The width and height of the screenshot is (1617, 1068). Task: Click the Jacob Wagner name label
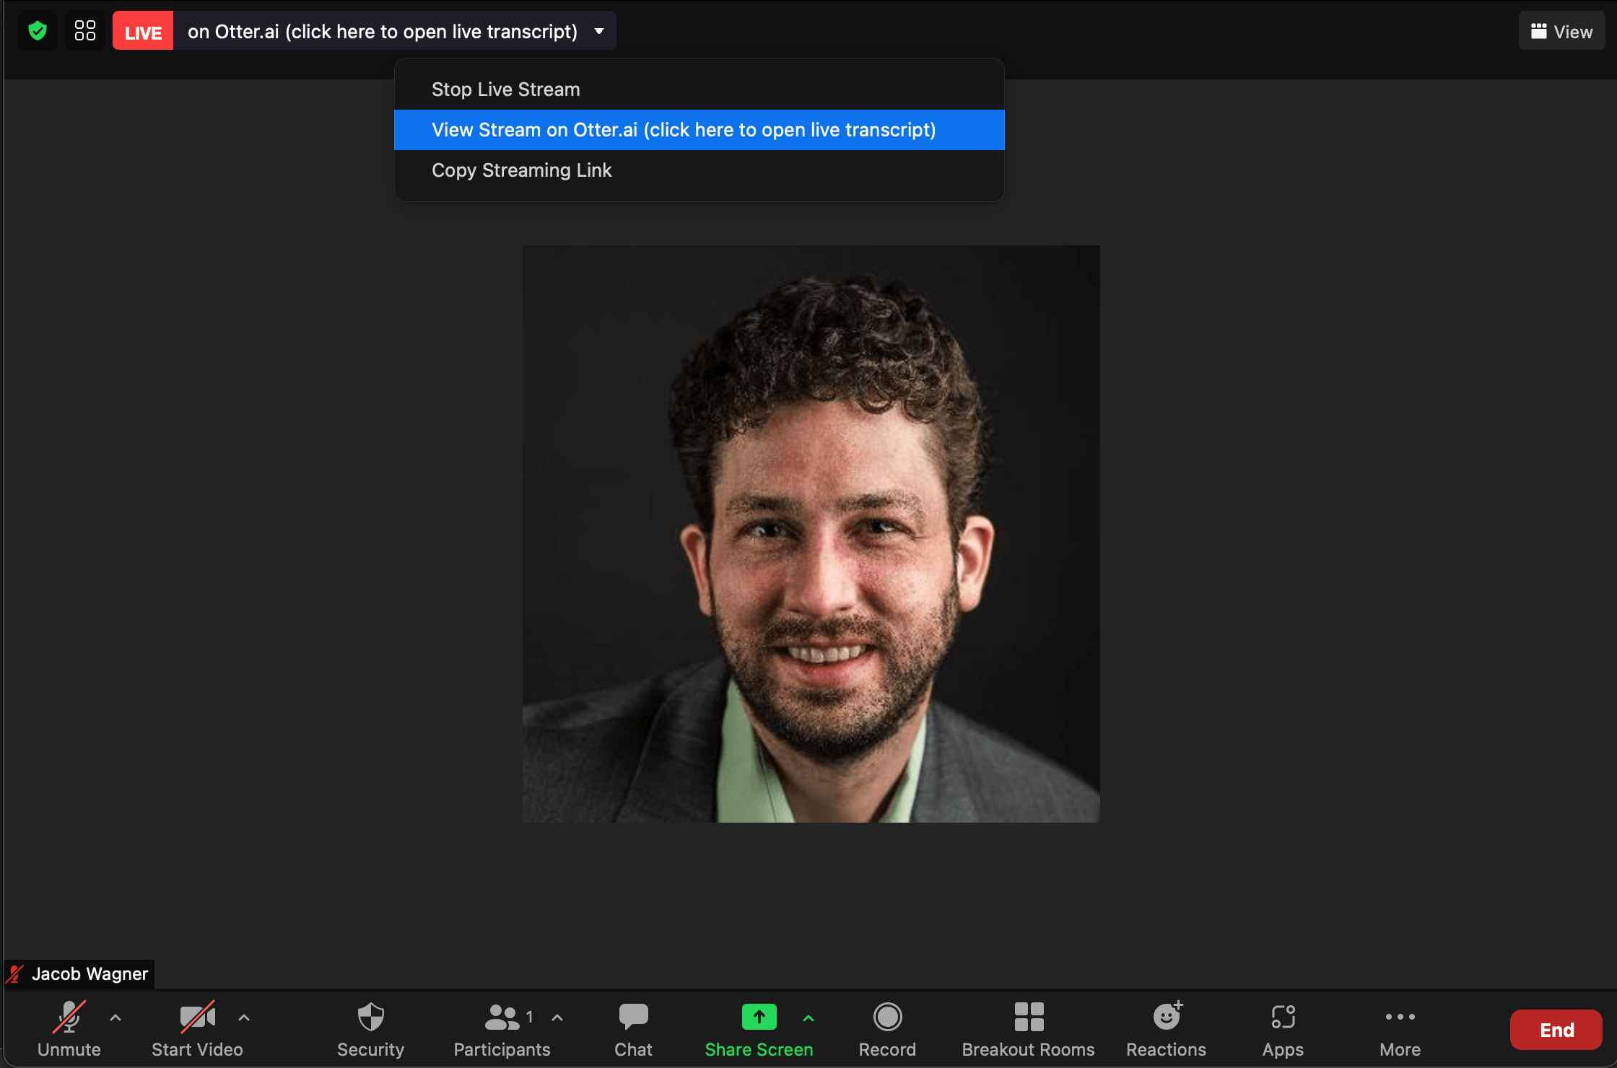coord(90,973)
